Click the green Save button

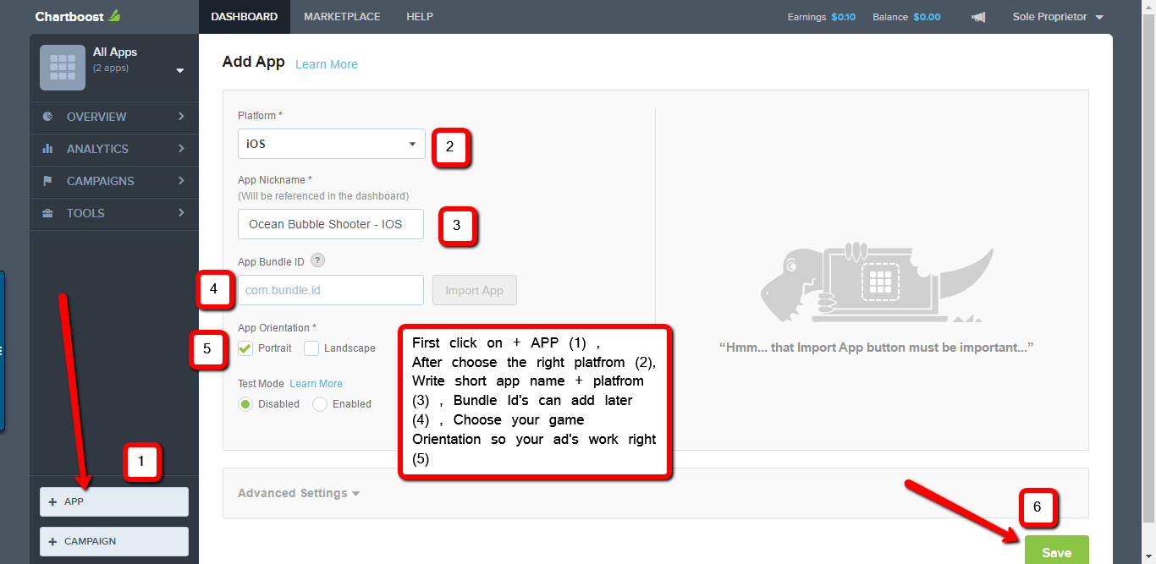point(1056,550)
